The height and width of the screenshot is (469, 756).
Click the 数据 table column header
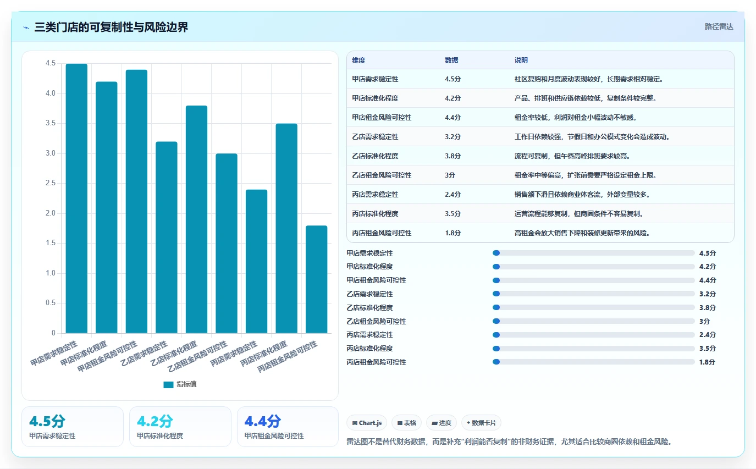[451, 60]
